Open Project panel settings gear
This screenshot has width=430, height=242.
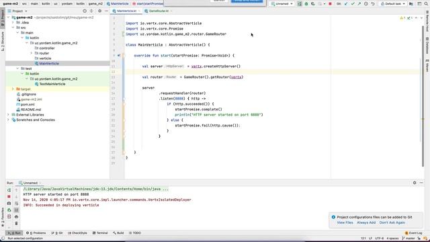click(x=99, y=11)
